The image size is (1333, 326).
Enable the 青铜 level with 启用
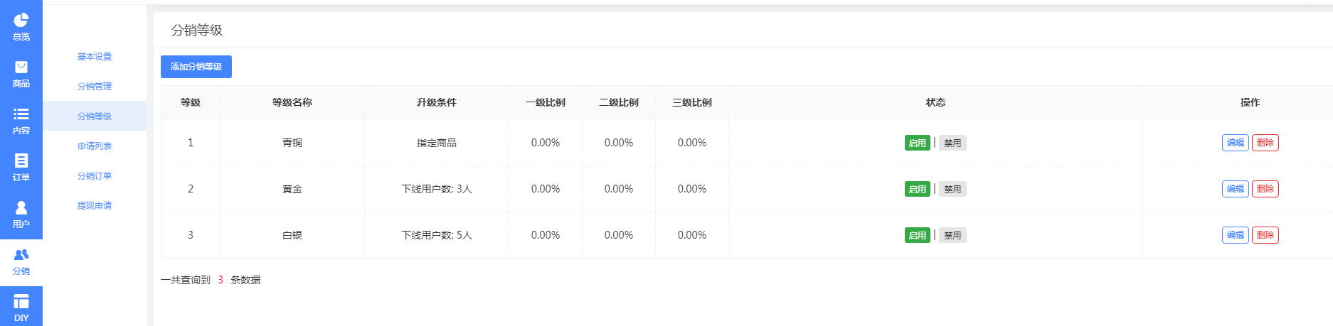[917, 143]
